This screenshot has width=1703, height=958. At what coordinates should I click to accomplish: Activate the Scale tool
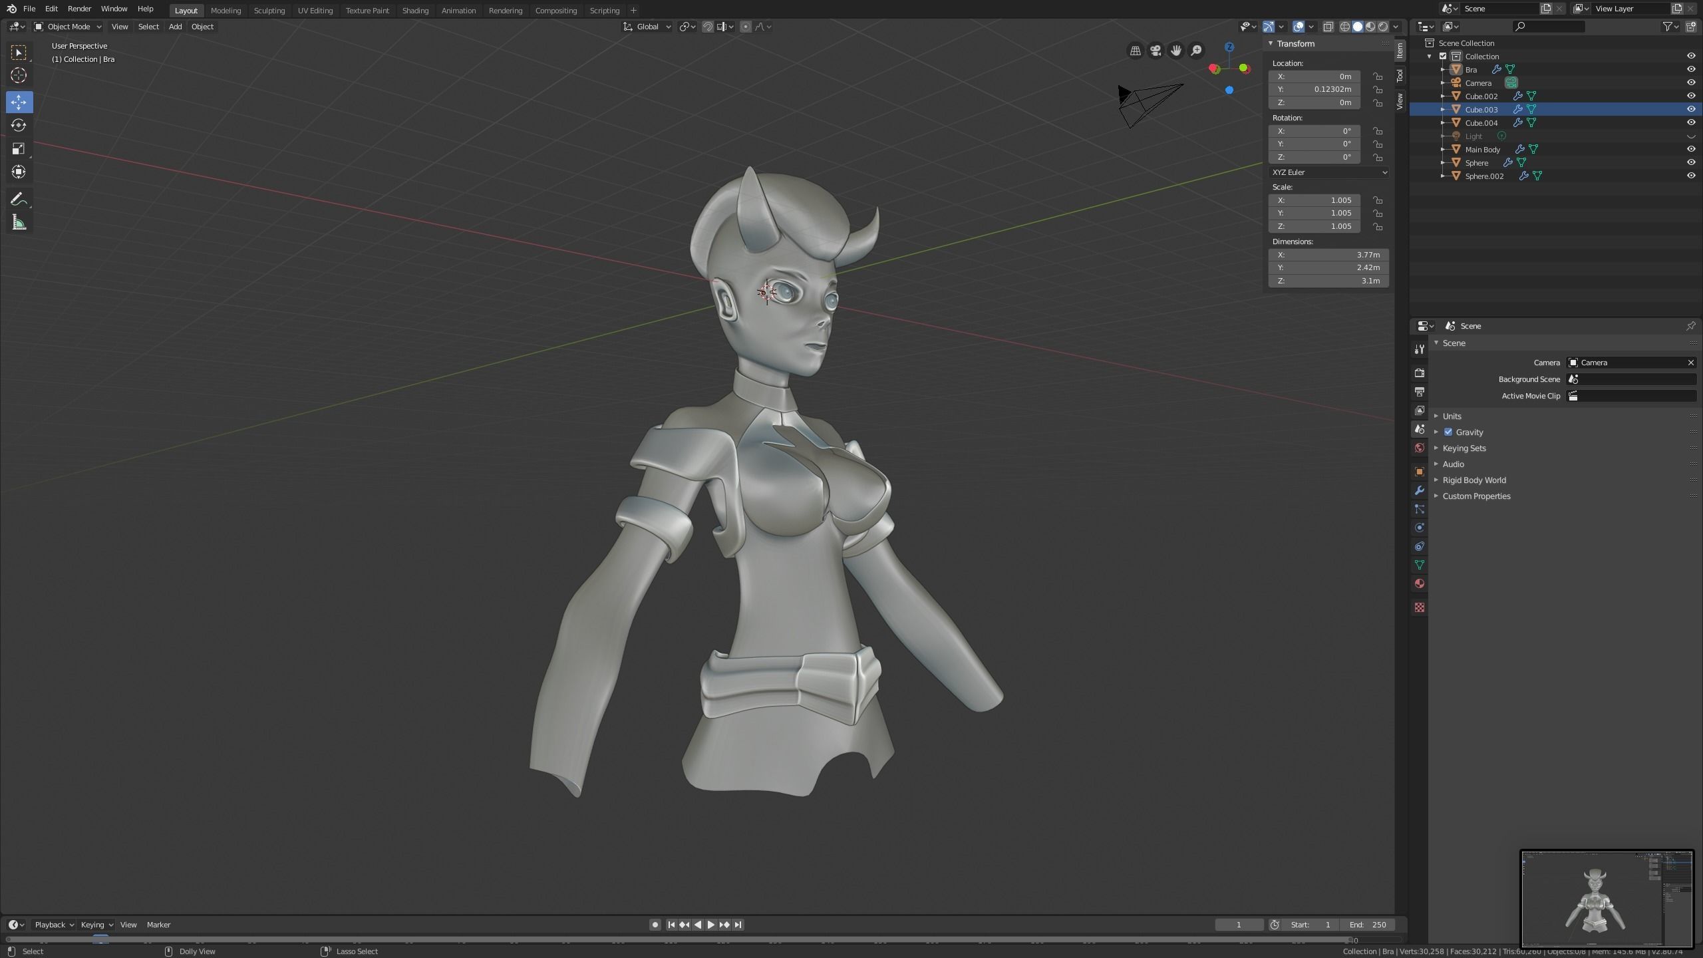point(19,148)
